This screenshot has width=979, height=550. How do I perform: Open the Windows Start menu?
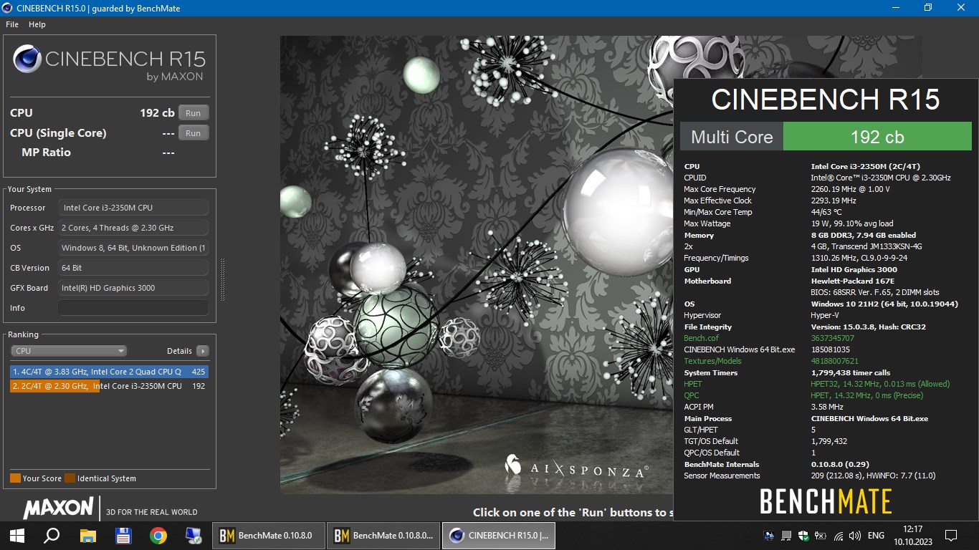point(17,535)
